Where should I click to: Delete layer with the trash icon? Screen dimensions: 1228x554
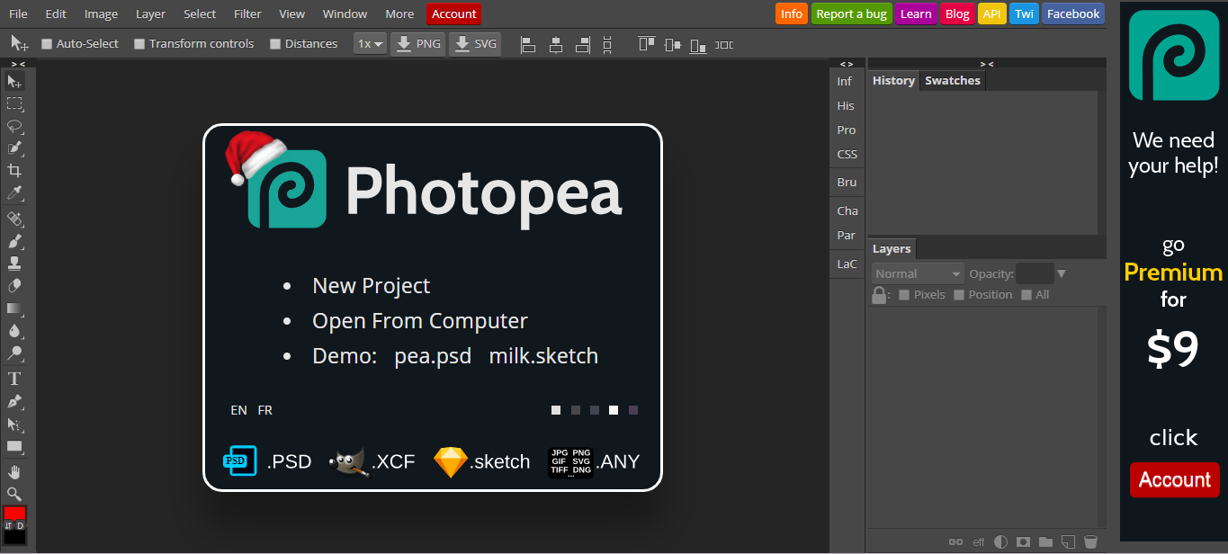coord(1090,542)
